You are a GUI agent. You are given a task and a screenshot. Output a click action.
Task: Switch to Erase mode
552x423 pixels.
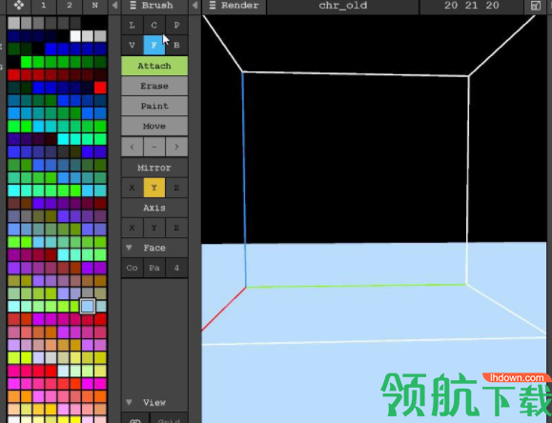(x=154, y=86)
